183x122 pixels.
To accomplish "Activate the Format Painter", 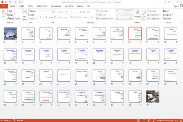I will coord(13,19).
